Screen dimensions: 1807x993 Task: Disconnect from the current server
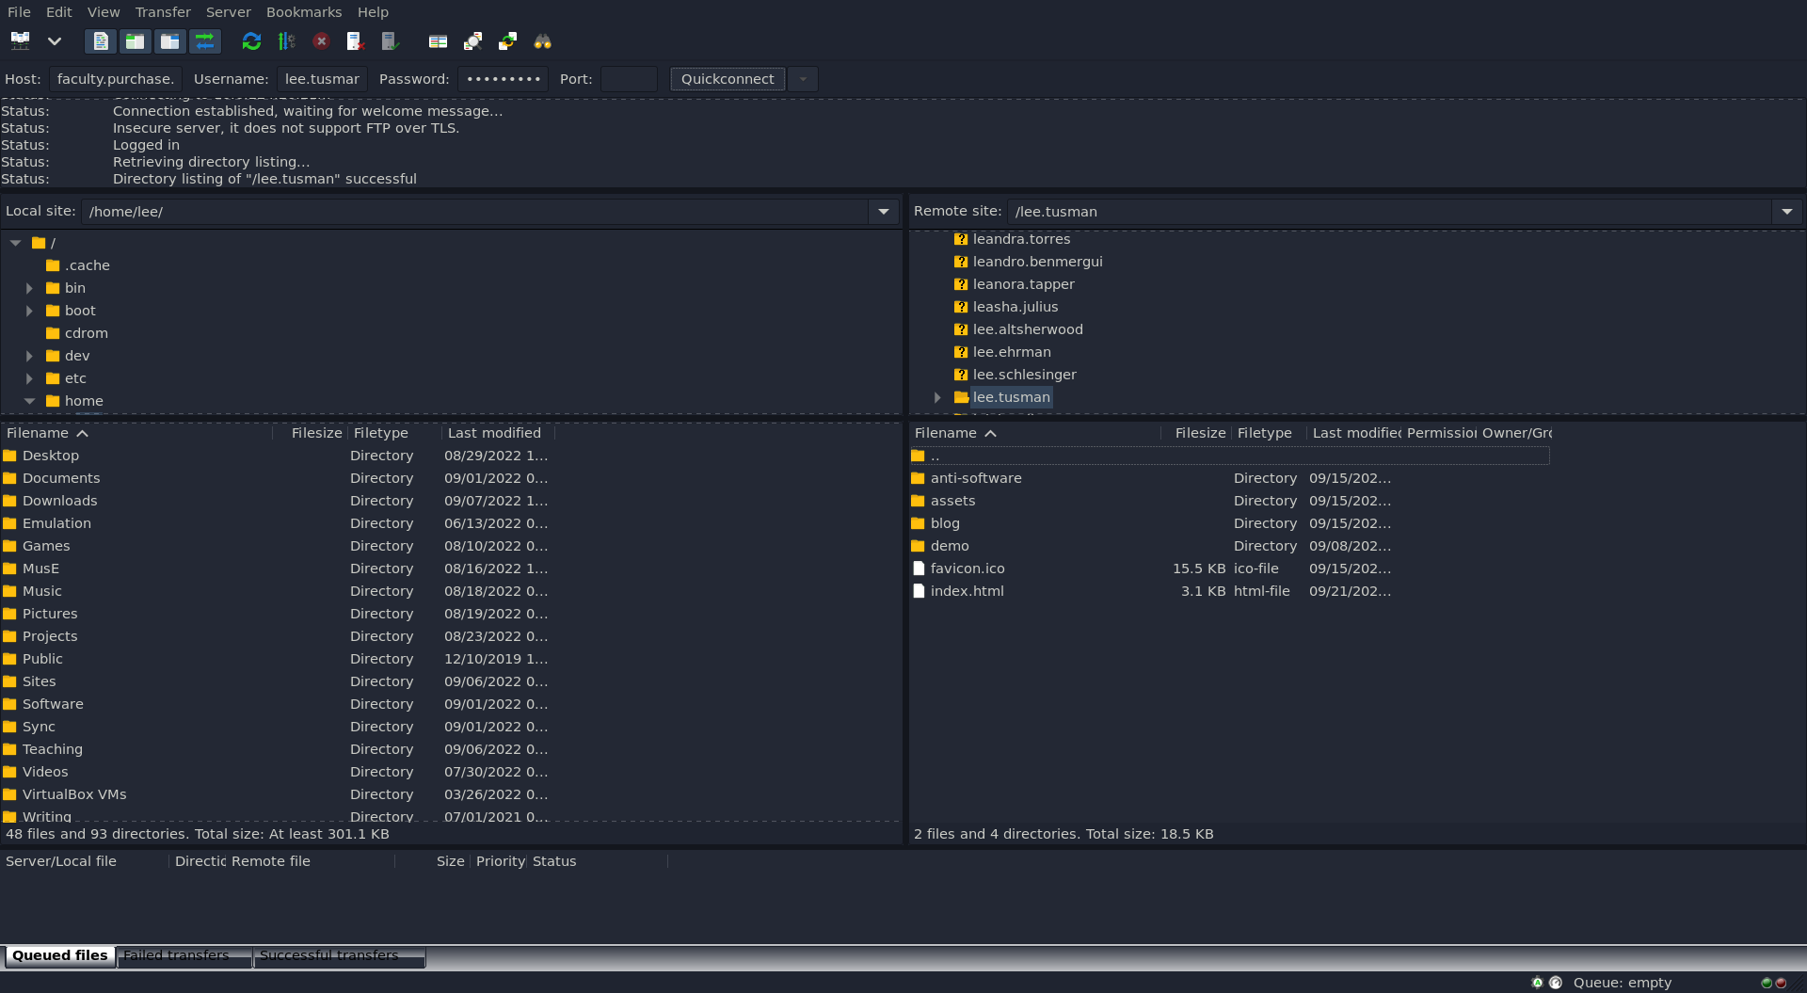point(355,41)
